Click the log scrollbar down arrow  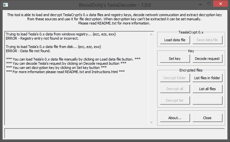pos(151,122)
